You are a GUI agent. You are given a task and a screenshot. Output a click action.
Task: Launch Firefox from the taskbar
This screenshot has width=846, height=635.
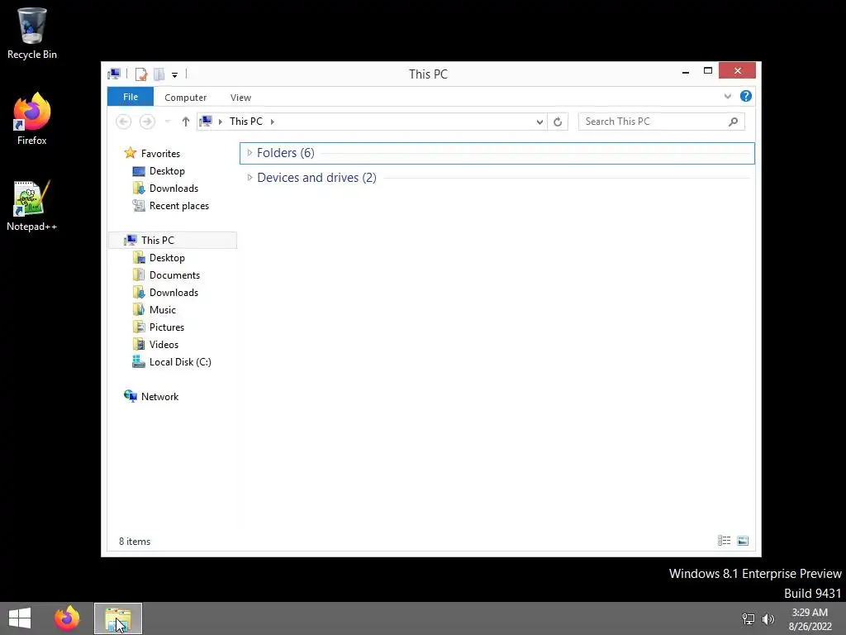click(x=67, y=618)
